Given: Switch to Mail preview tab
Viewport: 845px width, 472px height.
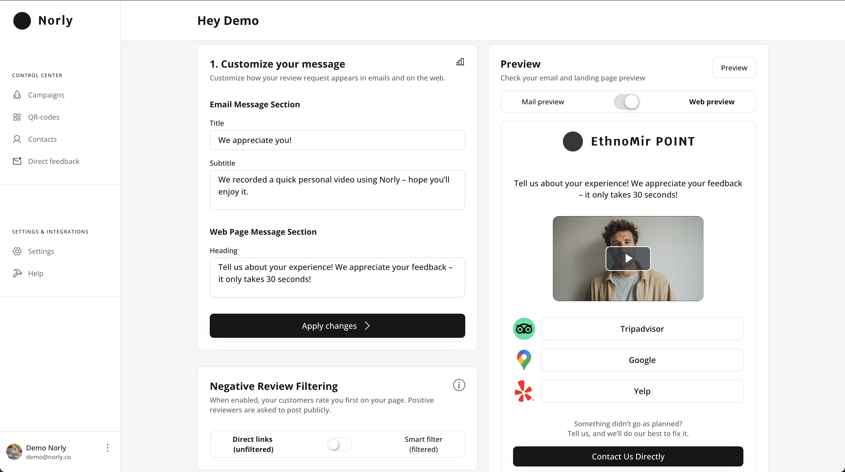Looking at the screenshot, I should point(543,102).
